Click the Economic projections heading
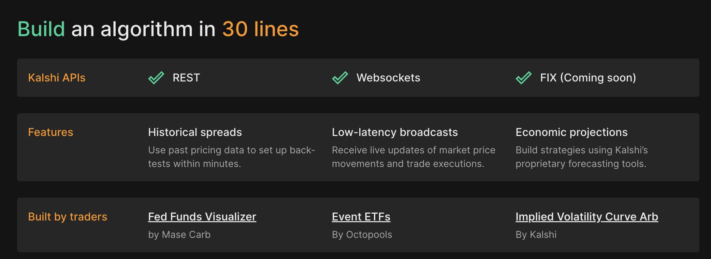This screenshot has height=259, width=711. click(571, 132)
